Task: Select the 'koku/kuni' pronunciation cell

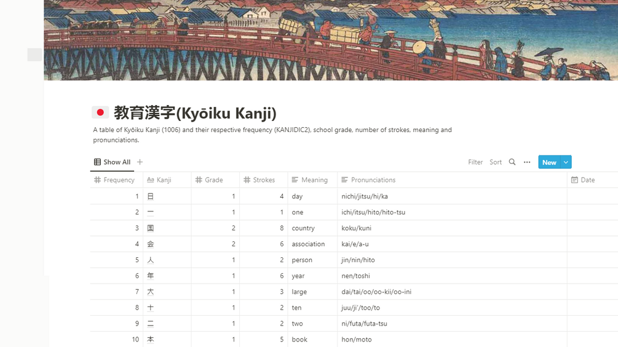Action: (452, 228)
